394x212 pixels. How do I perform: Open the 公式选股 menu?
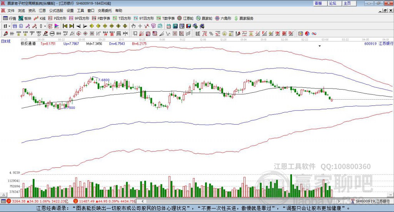[x=56, y=10]
